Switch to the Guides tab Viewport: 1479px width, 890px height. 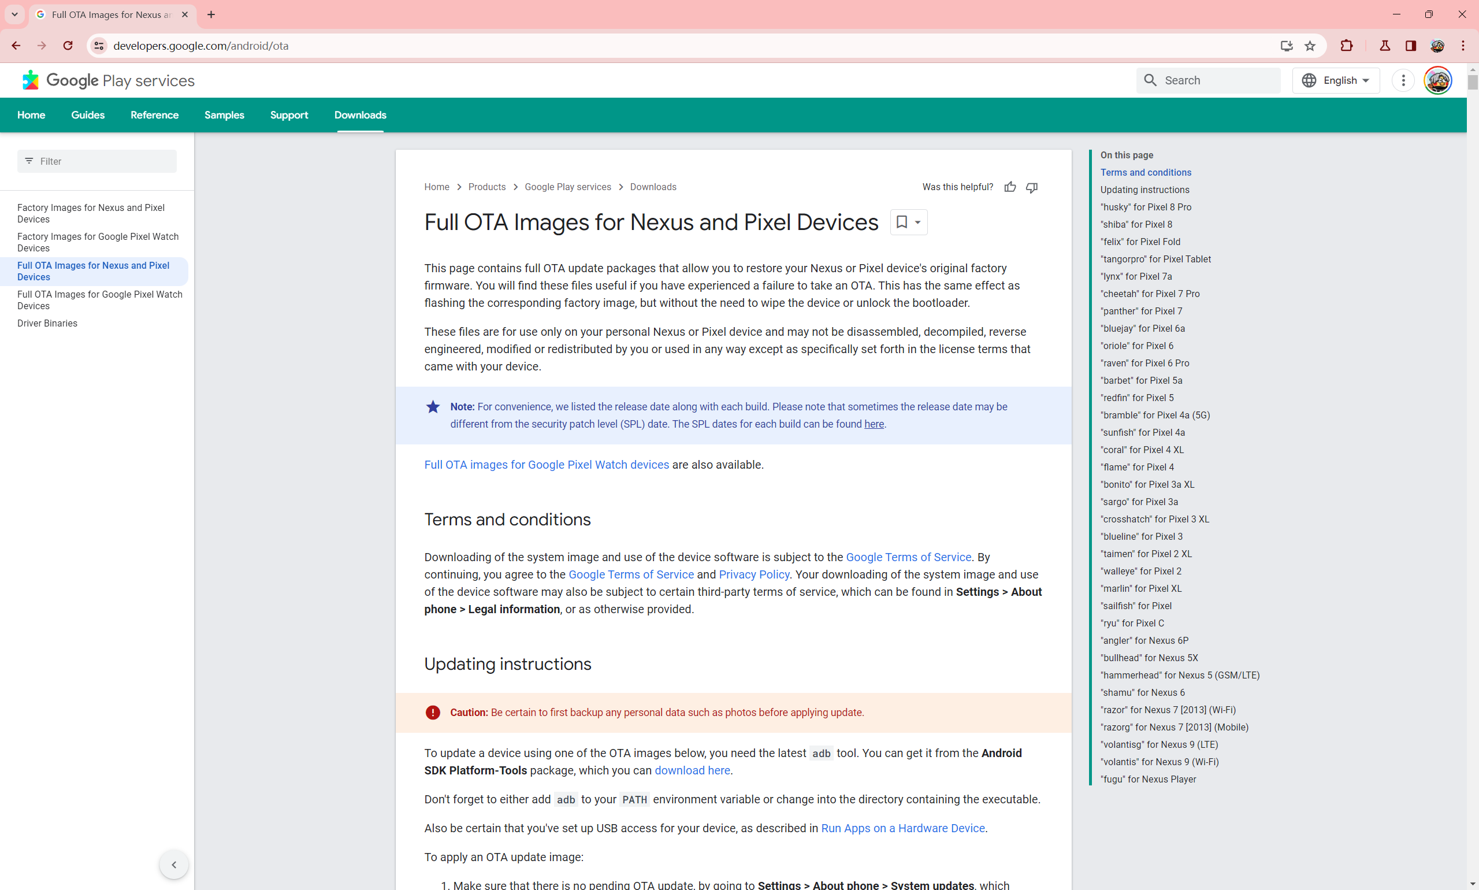tap(88, 115)
